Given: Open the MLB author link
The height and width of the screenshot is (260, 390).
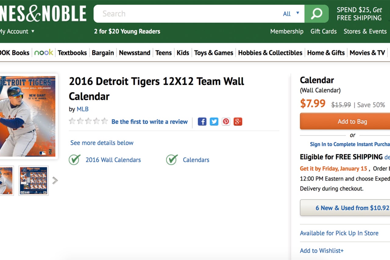Looking at the screenshot, I should (83, 109).
